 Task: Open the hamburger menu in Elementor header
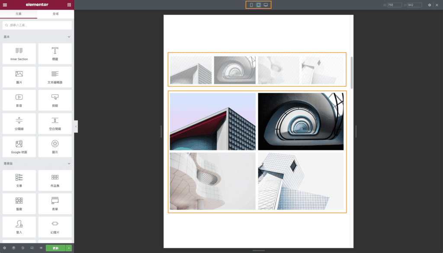(x=5, y=5)
